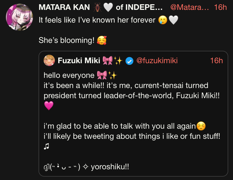Screen dimensions: 233x180
Task: Click the relaxed face emoji after 'again'
Action: point(201,126)
